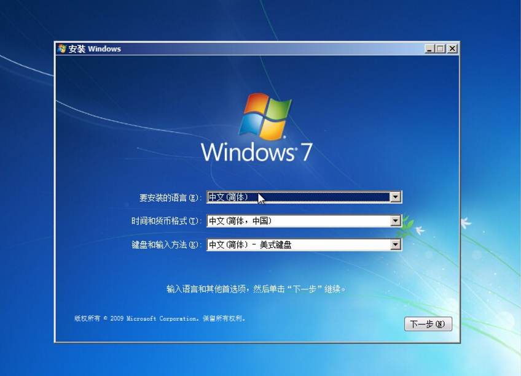Click the 要安装的语言(E) label
This screenshot has height=376, width=521.
(170, 198)
